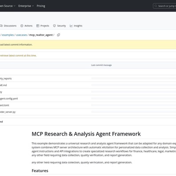This screenshot has height=176, width=176.
Task: Open the .py file above agent.config.yaml
Action: pos(1,92)
